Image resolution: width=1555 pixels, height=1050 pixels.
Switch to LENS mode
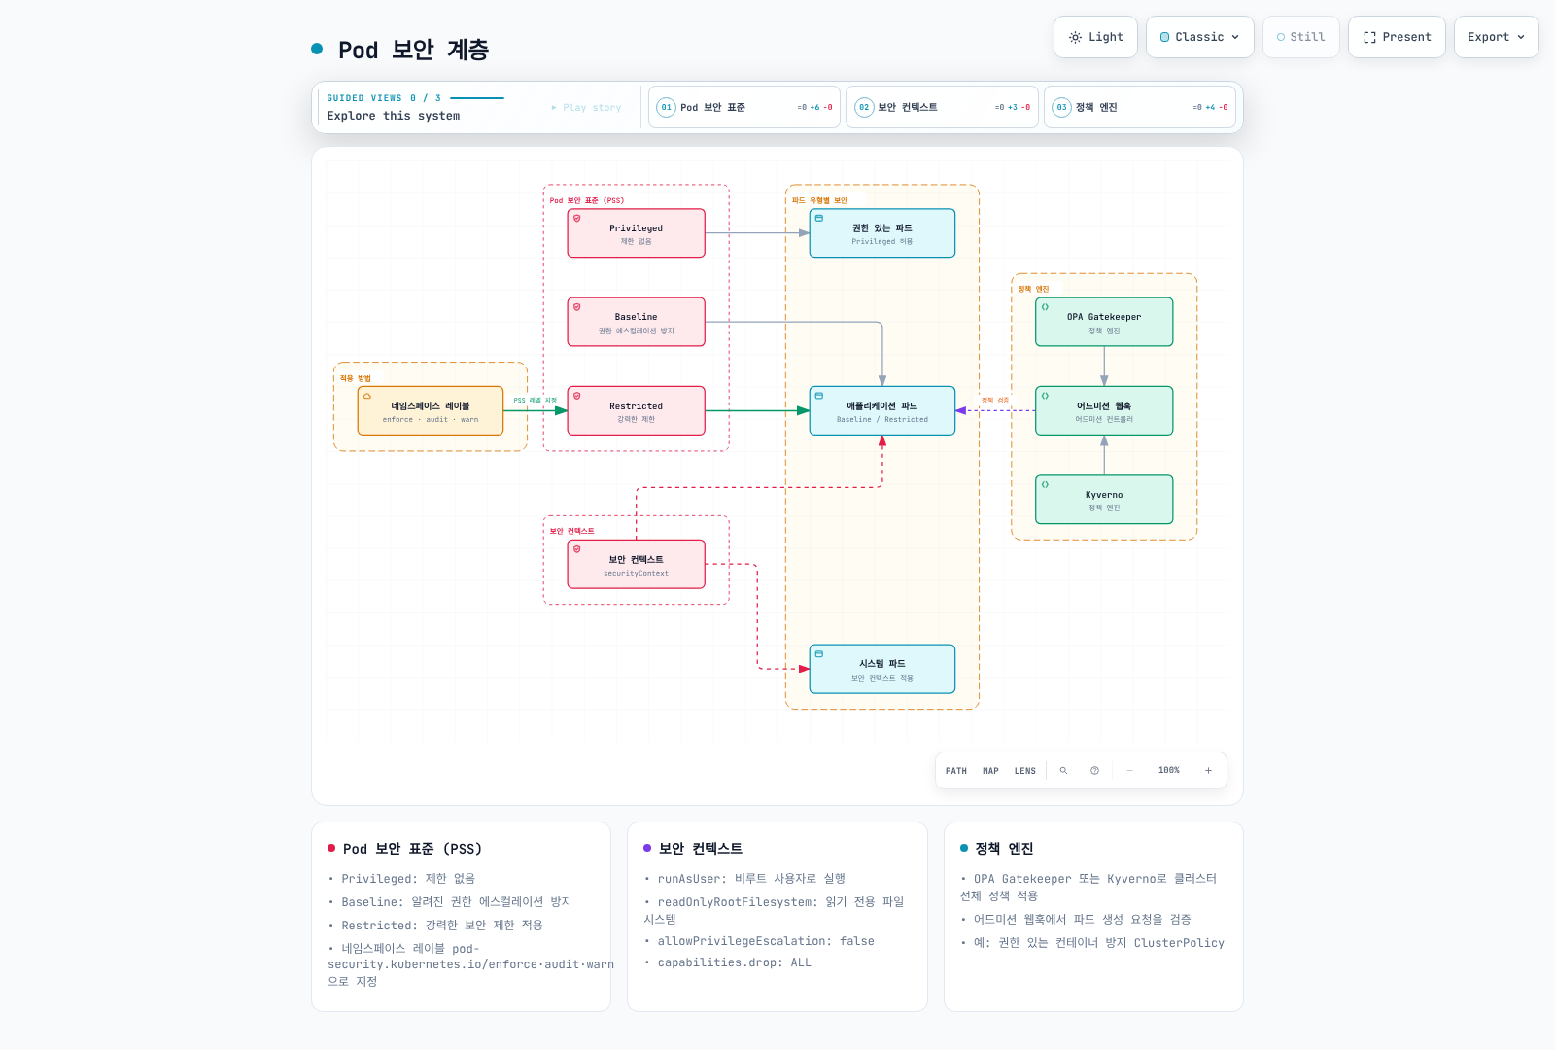(1025, 771)
